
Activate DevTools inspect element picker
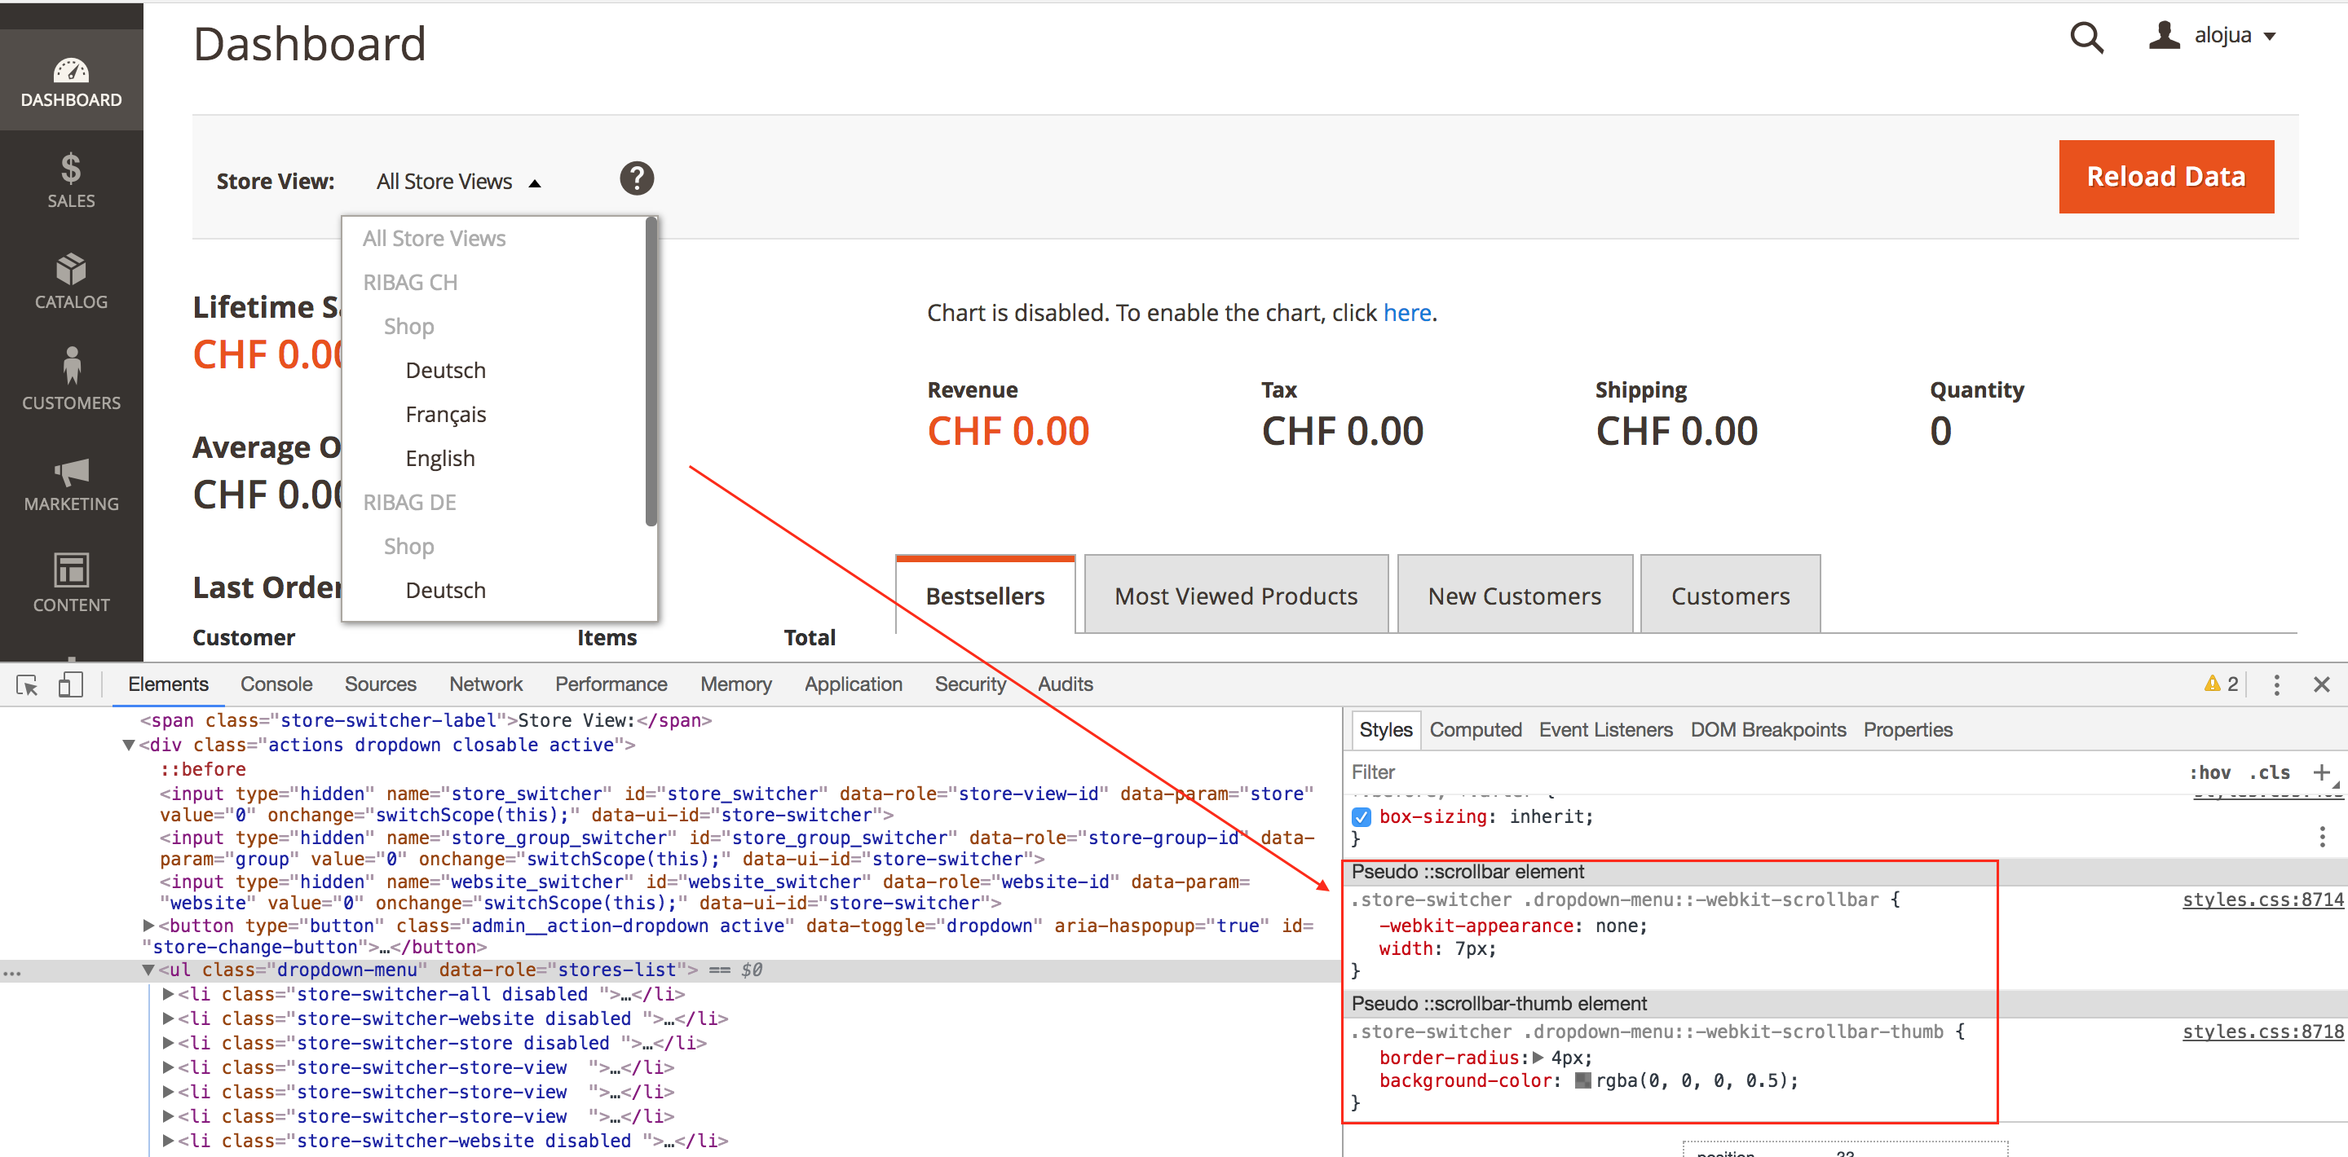tap(26, 684)
